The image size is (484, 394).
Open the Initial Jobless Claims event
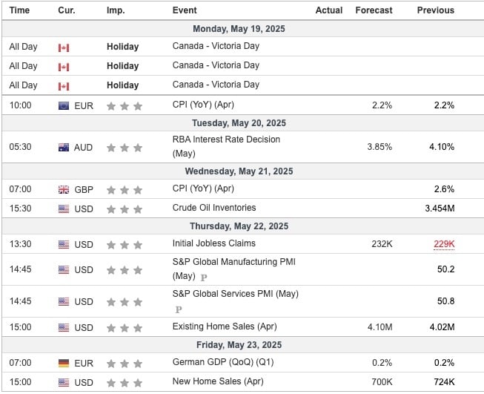pos(214,243)
